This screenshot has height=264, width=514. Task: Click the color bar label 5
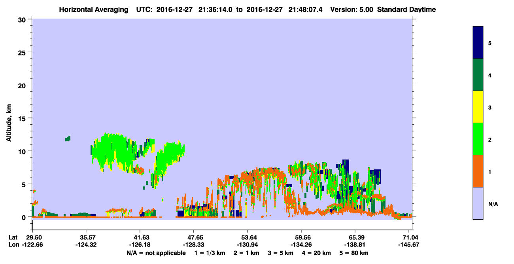point(490,43)
